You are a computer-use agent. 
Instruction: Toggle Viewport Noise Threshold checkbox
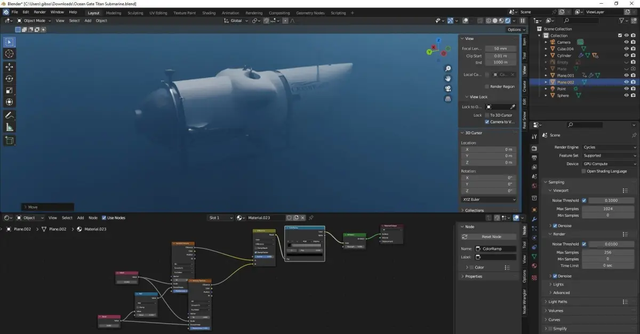(x=584, y=200)
